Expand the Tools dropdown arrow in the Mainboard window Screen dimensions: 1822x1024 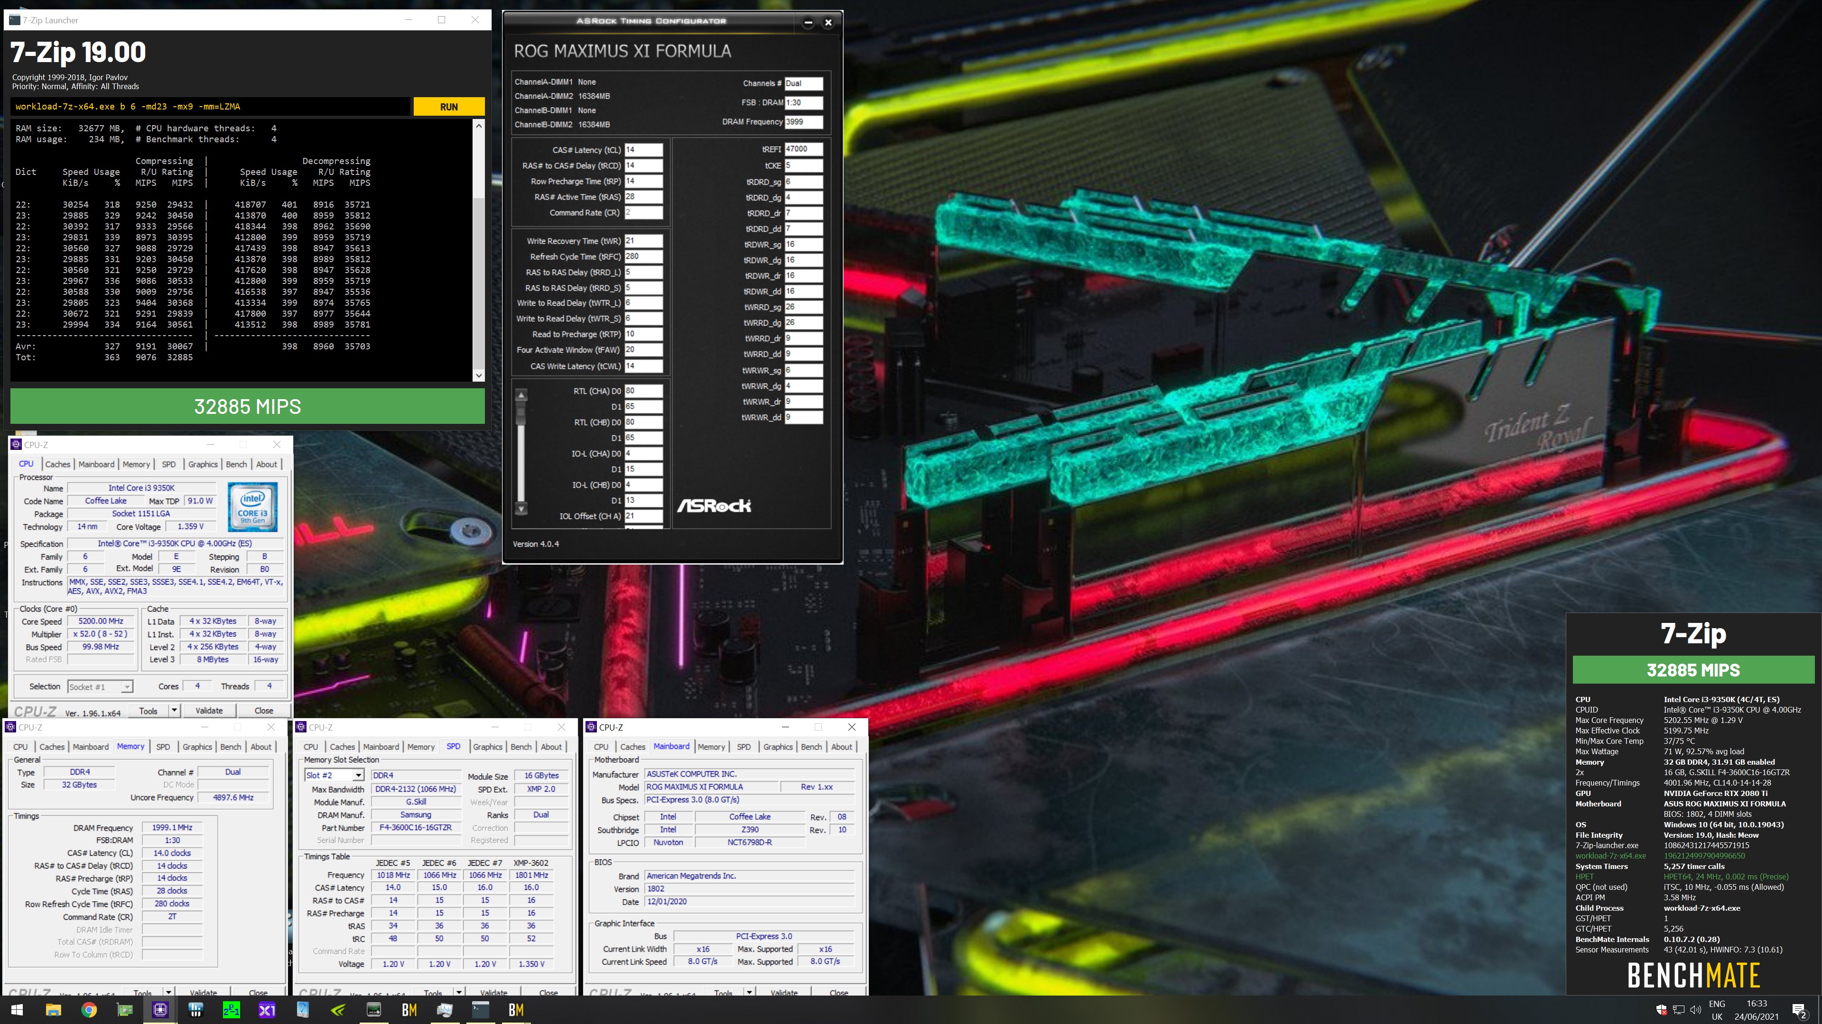pyautogui.click(x=749, y=991)
